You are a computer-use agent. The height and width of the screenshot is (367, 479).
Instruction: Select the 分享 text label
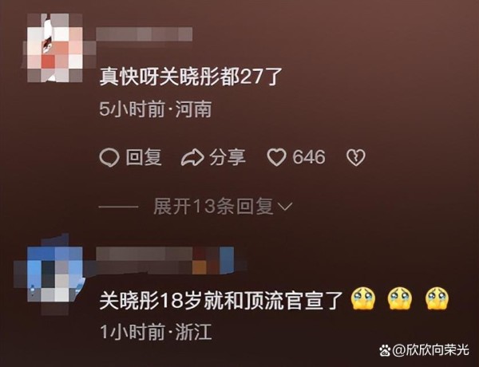[x=228, y=157]
